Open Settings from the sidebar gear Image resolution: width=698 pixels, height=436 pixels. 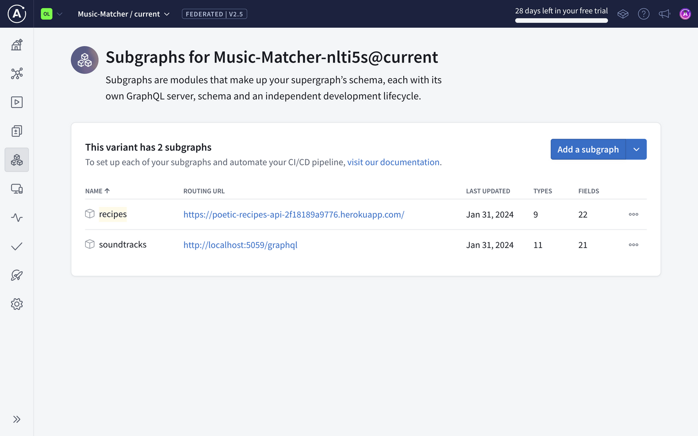click(16, 304)
